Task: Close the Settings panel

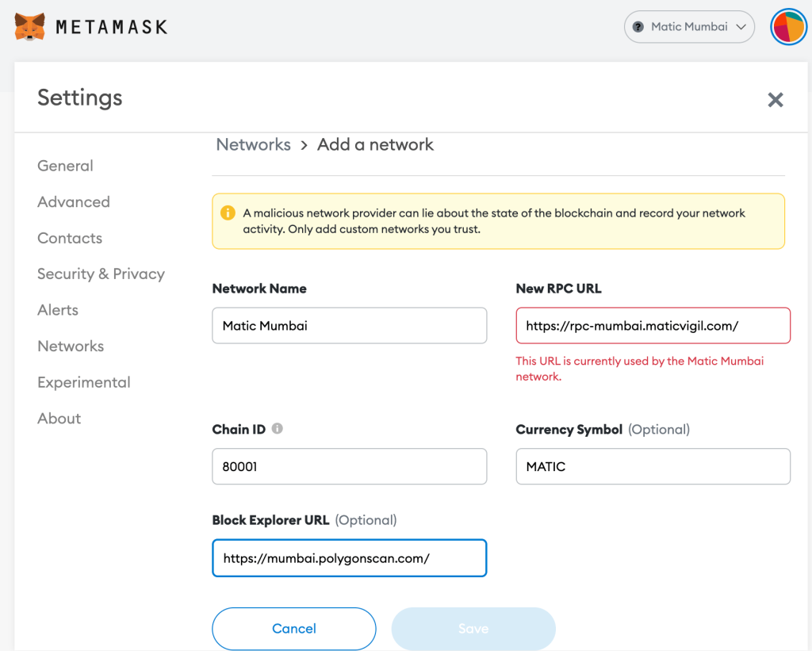Action: pos(775,99)
